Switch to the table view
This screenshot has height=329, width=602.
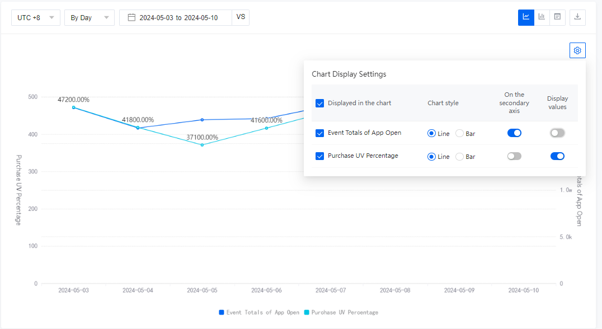tap(557, 17)
